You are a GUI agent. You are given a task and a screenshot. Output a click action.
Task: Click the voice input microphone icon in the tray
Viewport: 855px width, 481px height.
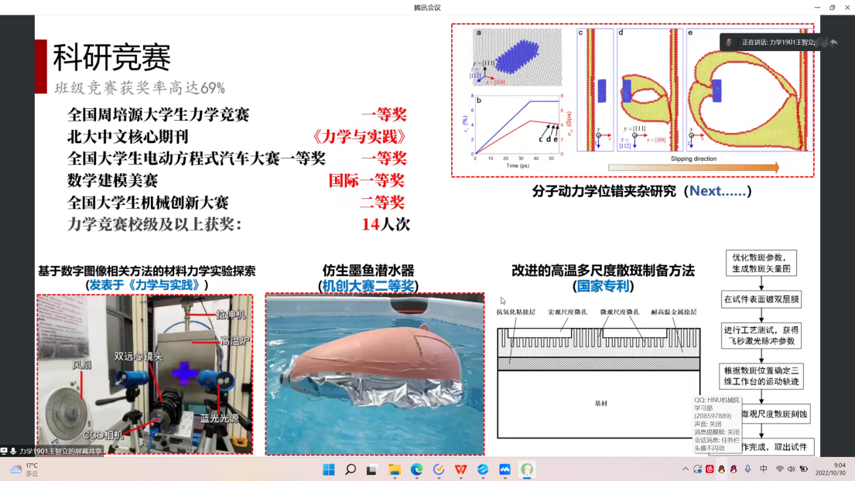coord(748,469)
